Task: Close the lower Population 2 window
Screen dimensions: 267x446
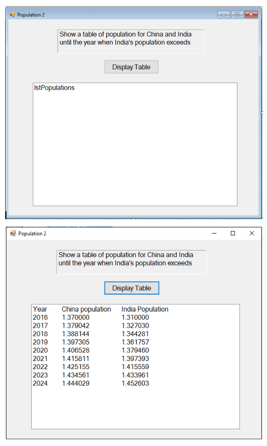Action: pos(252,233)
